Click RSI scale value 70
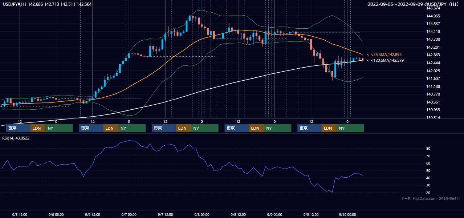This screenshot has height=218, width=464. click(x=428, y=156)
